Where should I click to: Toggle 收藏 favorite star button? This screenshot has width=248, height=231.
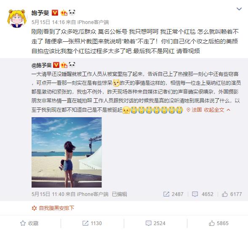click(29, 223)
